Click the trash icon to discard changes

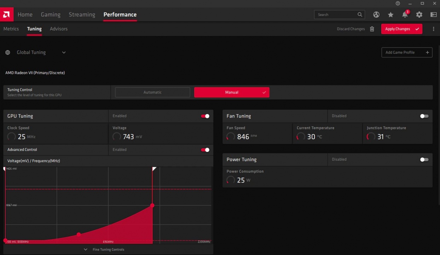tap(372, 29)
